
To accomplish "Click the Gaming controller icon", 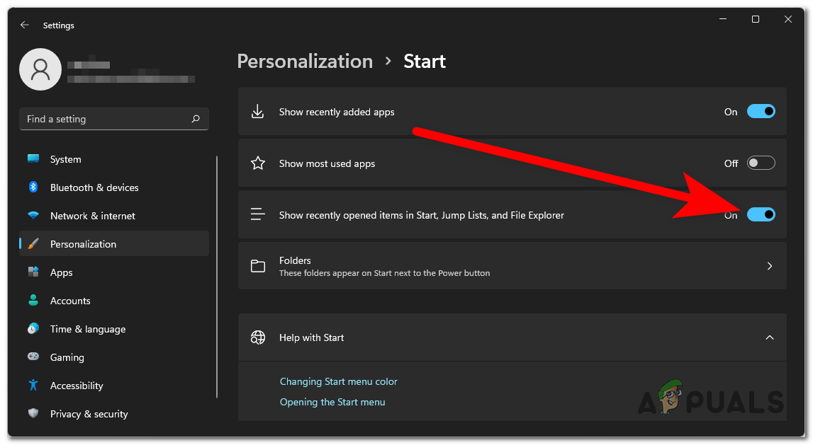I will coord(33,357).
